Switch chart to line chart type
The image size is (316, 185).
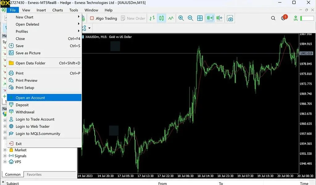171,18
